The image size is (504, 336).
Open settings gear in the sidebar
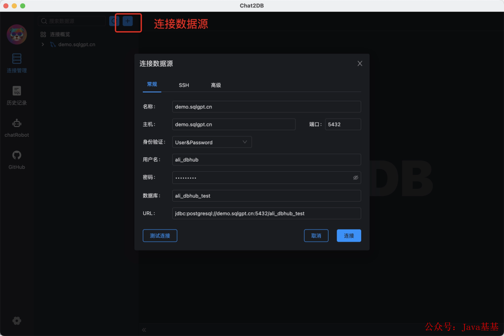click(17, 321)
